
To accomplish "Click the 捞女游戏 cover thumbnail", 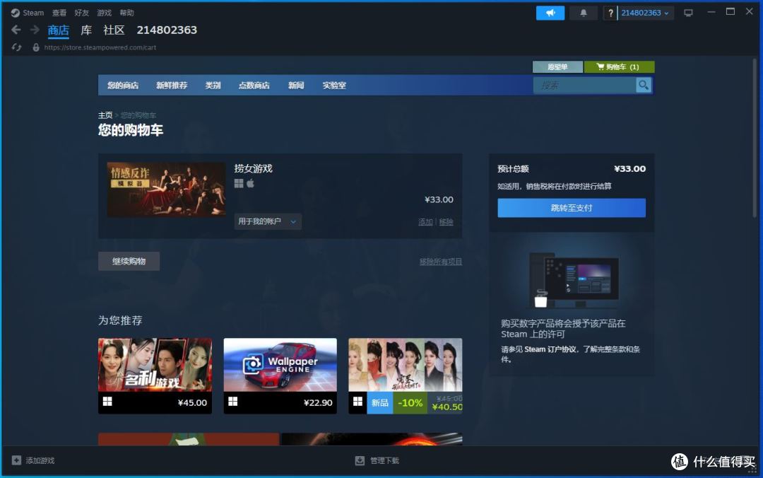I will [166, 190].
